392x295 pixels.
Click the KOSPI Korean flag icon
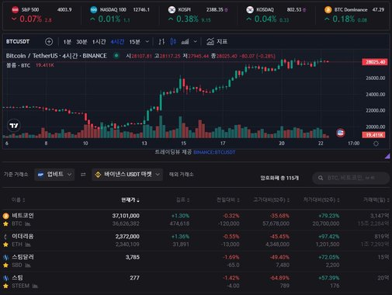click(172, 10)
